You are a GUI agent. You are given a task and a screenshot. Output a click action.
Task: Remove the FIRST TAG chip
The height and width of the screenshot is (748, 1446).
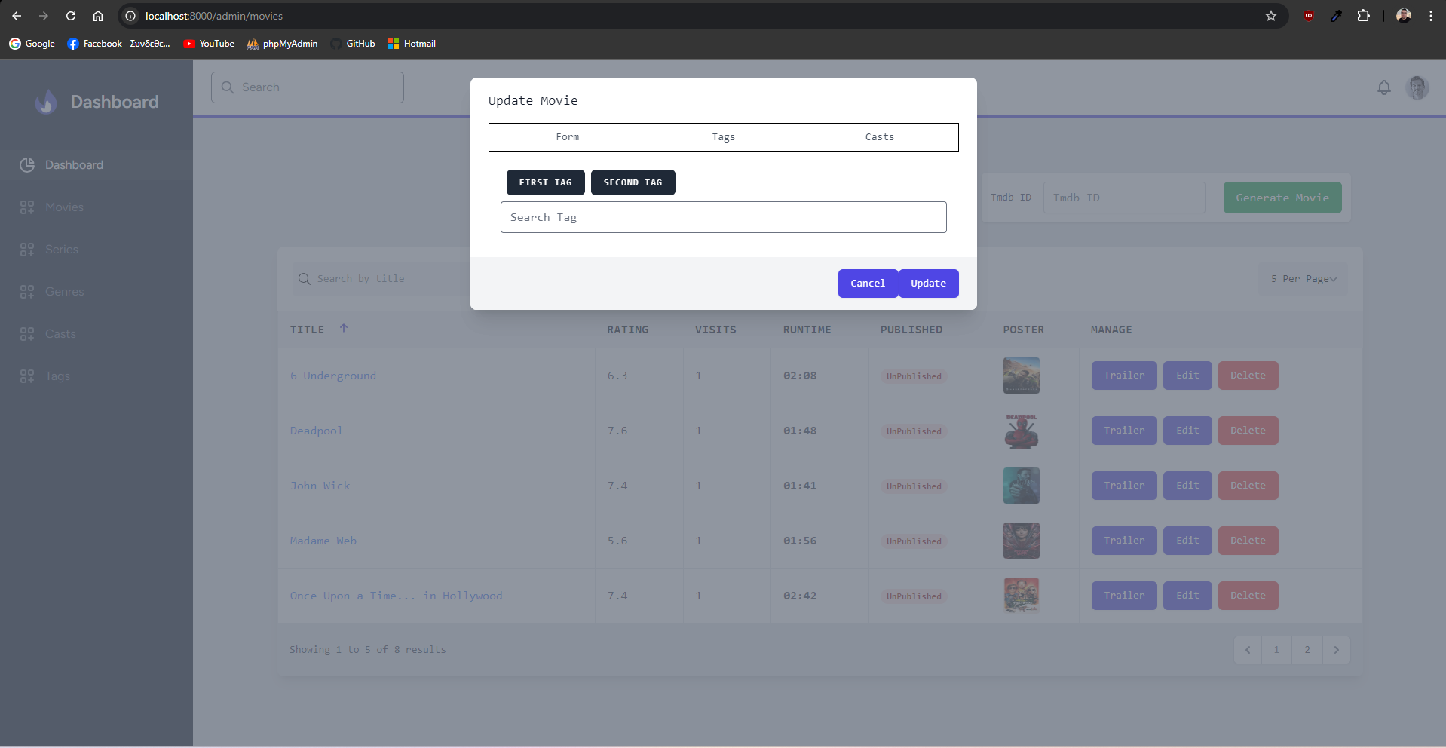coord(545,182)
